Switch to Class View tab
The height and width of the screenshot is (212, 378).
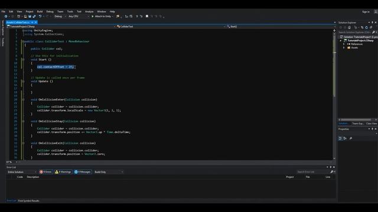pyautogui.click(x=372, y=124)
